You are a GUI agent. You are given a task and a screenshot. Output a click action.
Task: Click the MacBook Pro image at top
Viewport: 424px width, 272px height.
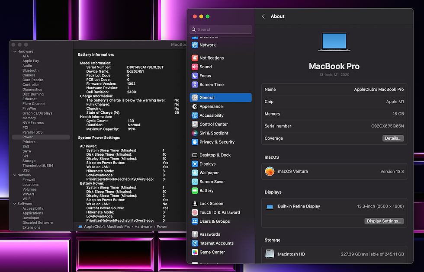[x=334, y=42]
